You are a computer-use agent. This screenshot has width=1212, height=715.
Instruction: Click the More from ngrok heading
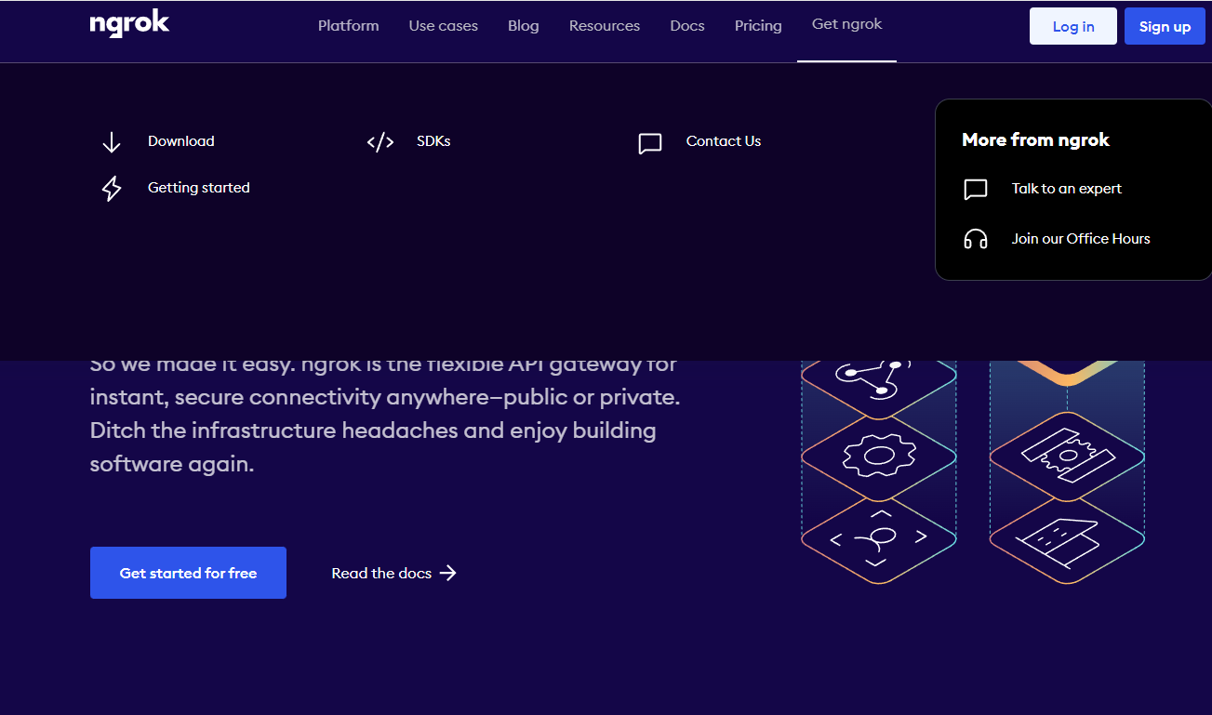(1036, 140)
